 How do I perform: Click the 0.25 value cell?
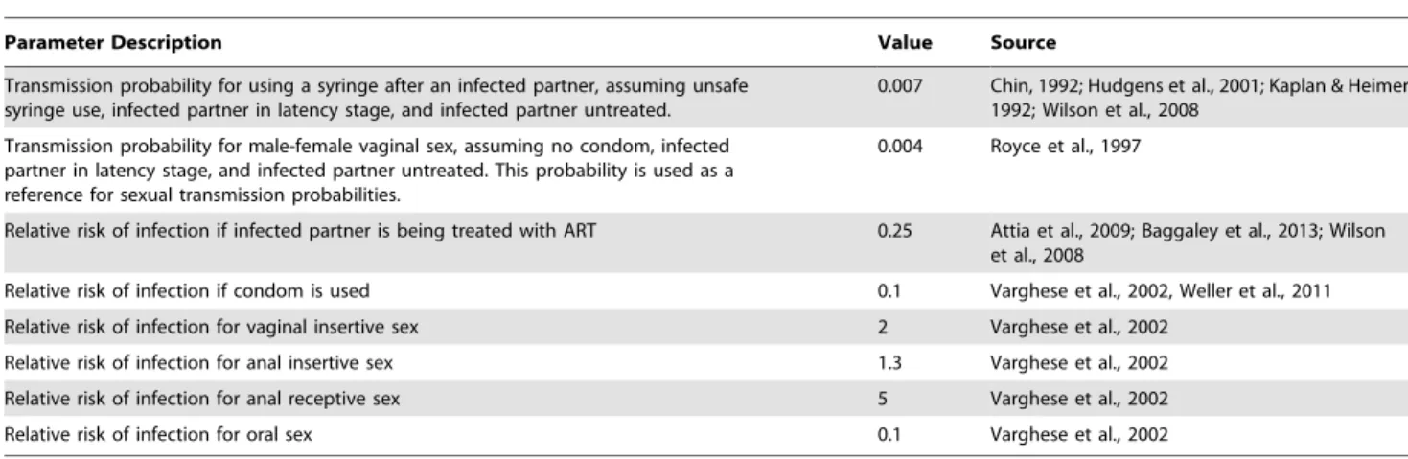[x=895, y=231]
